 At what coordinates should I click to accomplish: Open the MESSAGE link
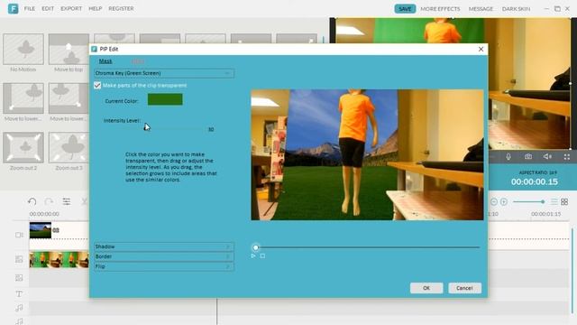click(481, 9)
